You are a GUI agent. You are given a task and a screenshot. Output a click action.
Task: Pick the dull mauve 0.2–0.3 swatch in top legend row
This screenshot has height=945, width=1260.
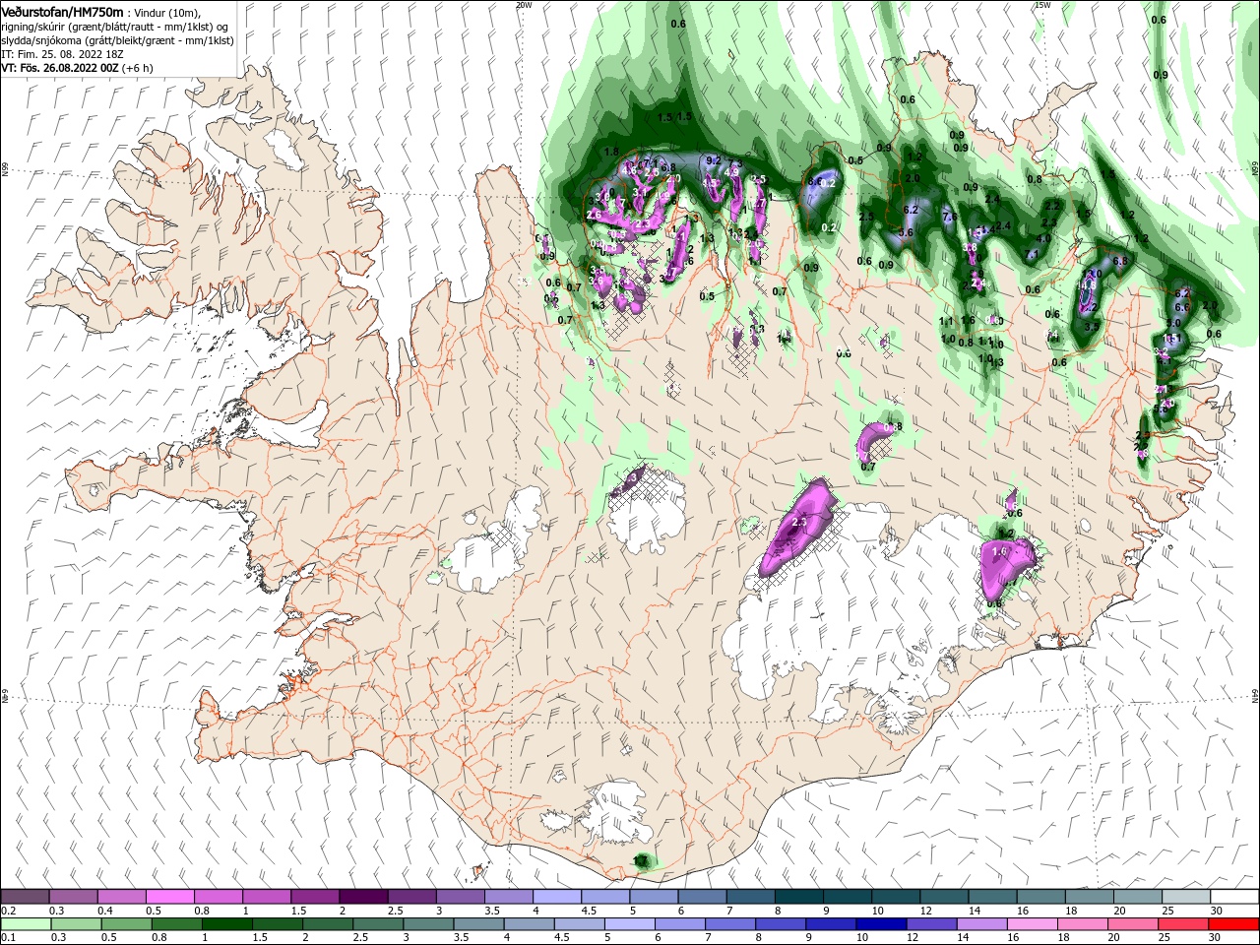(25, 897)
